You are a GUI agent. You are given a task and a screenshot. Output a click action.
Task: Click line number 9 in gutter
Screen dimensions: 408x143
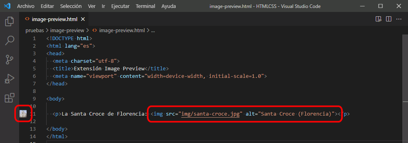click(x=34, y=99)
